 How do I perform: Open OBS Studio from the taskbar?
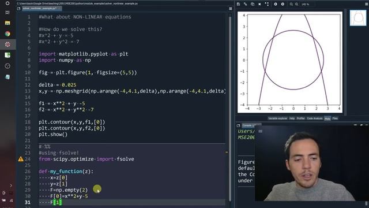click(x=7, y=66)
